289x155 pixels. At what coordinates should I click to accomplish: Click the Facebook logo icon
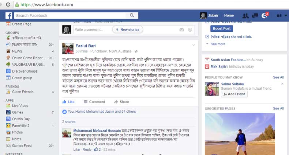pos(9,15)
